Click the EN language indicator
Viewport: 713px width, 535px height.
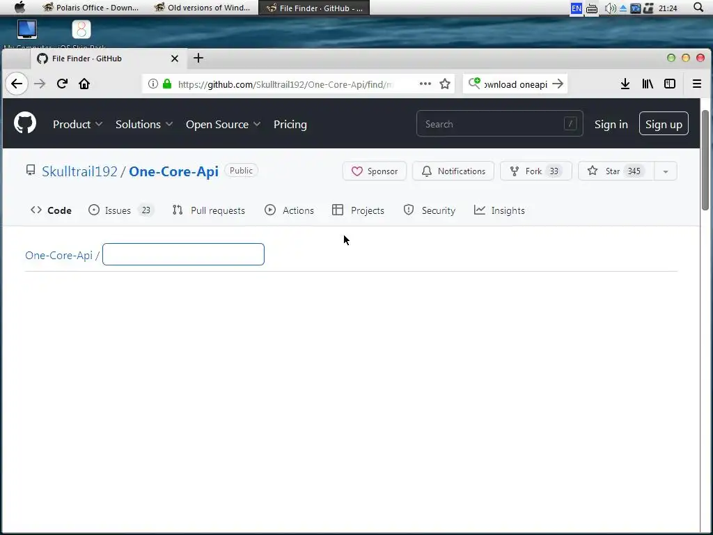tap(576, 8)
